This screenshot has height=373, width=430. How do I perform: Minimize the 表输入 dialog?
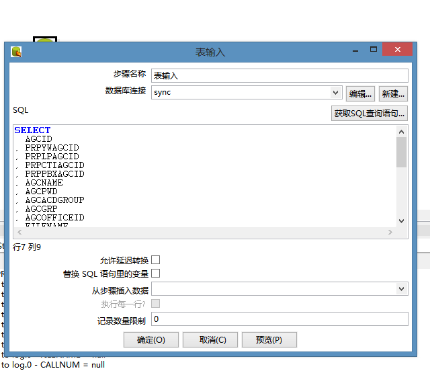click(x=355, y=50)
